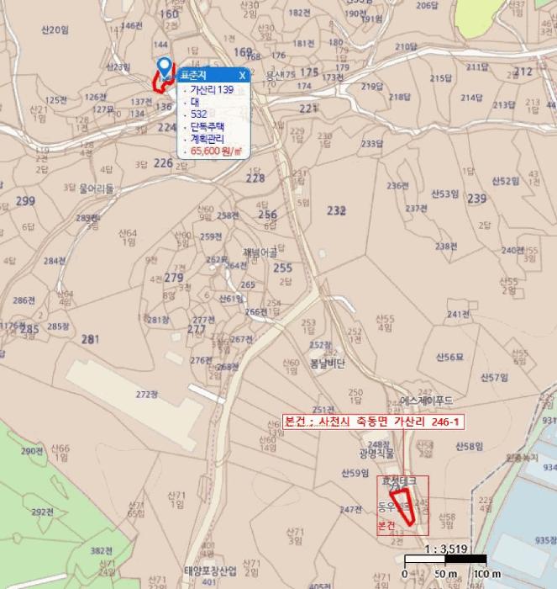Click parcel label 215답

click(441, 78)
